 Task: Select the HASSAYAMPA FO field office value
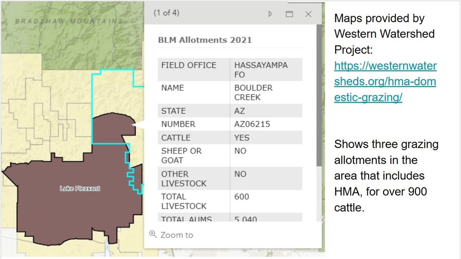(x=261, y=70)
